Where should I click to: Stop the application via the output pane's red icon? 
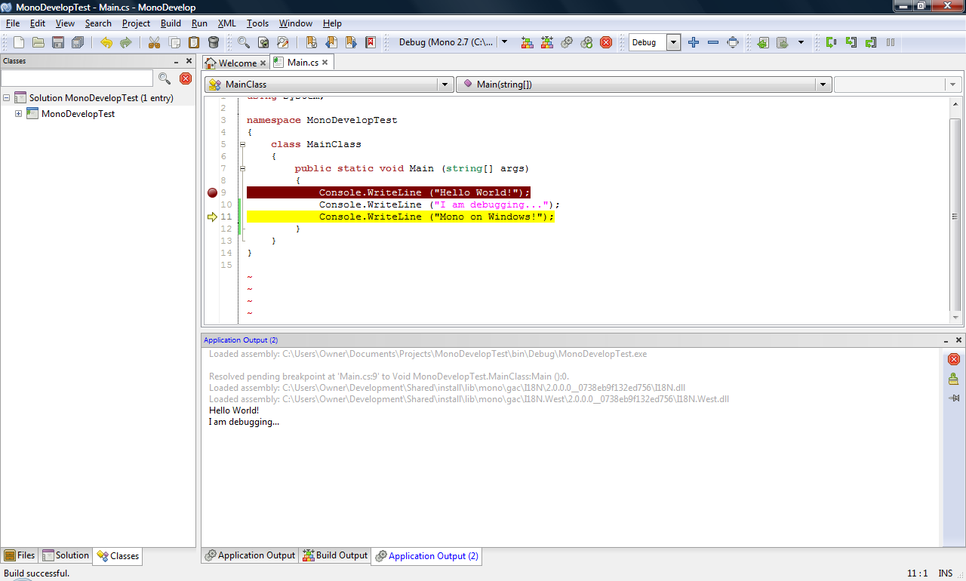pos(953,359)
